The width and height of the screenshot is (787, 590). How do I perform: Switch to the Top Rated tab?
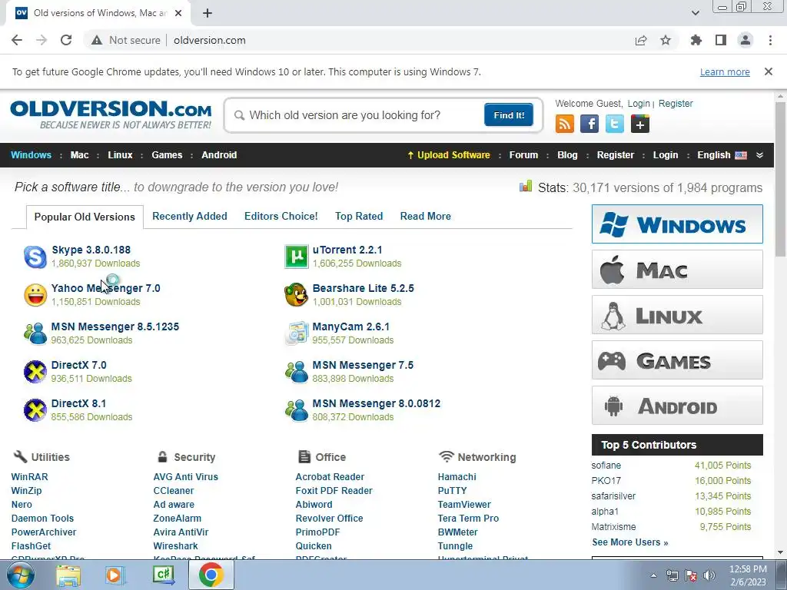click(x=359, y=216)
